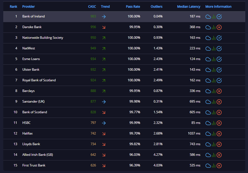Screen dimensions: 248x173
Task: Click the 4.27% outliers value
Action: tap(158, 155)
